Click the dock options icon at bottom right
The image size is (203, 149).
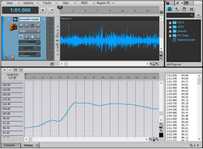pos(191,146)
